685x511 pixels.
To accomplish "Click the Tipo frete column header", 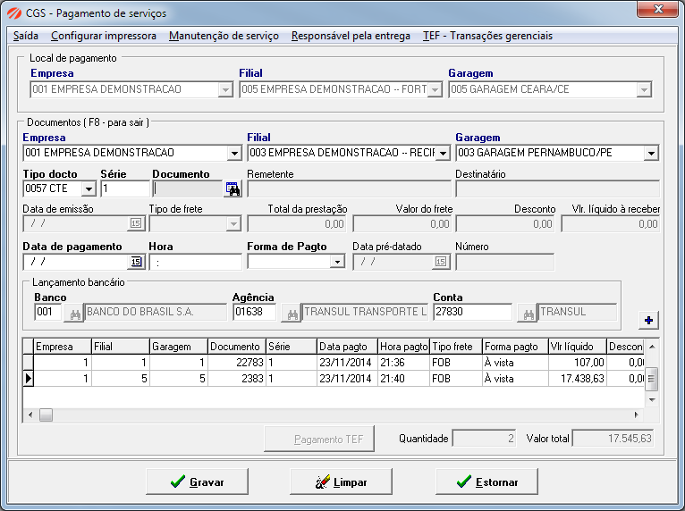I will [456, 347].
